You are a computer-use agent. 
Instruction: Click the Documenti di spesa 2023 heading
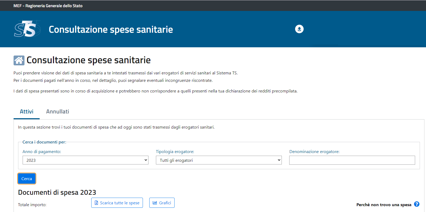click(57, 192)
